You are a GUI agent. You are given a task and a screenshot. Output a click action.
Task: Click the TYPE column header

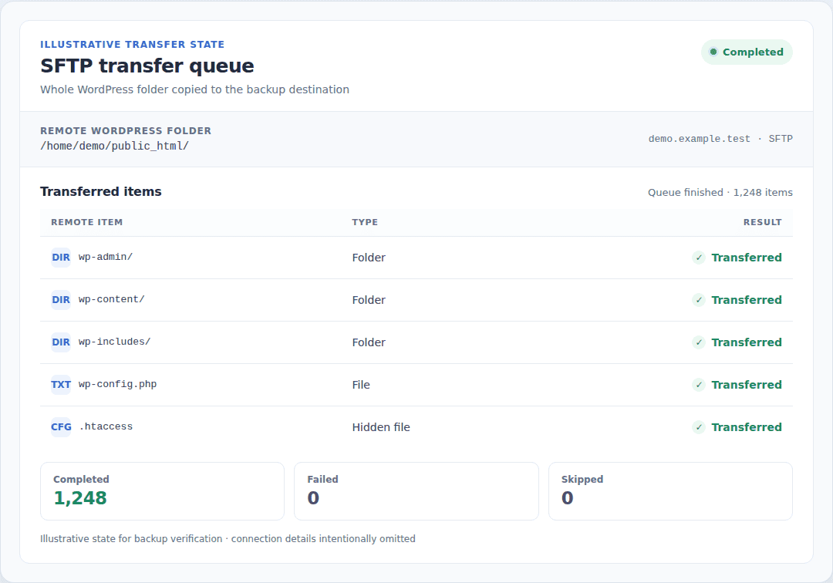365,222
